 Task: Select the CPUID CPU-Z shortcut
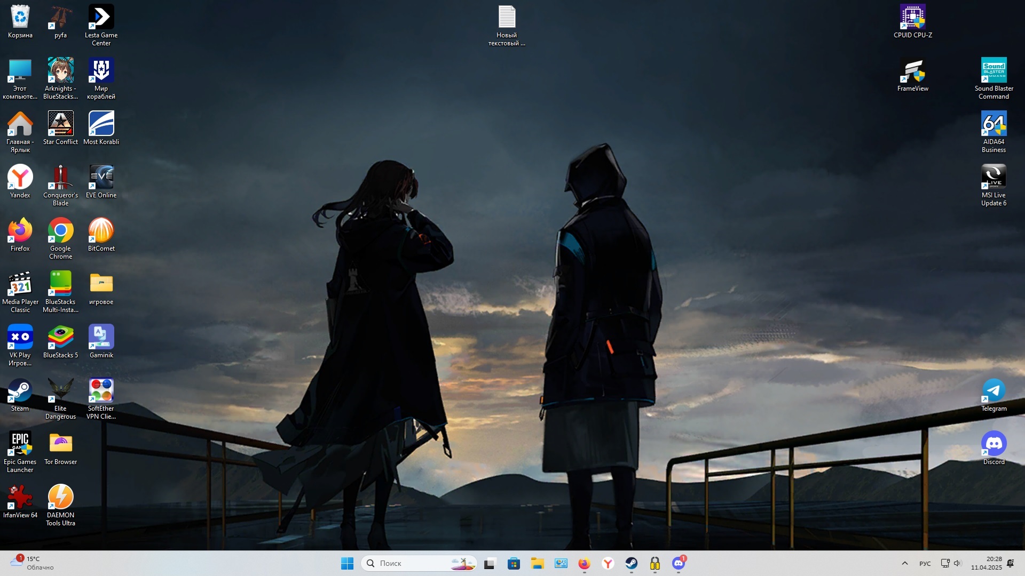pos(913,22)
